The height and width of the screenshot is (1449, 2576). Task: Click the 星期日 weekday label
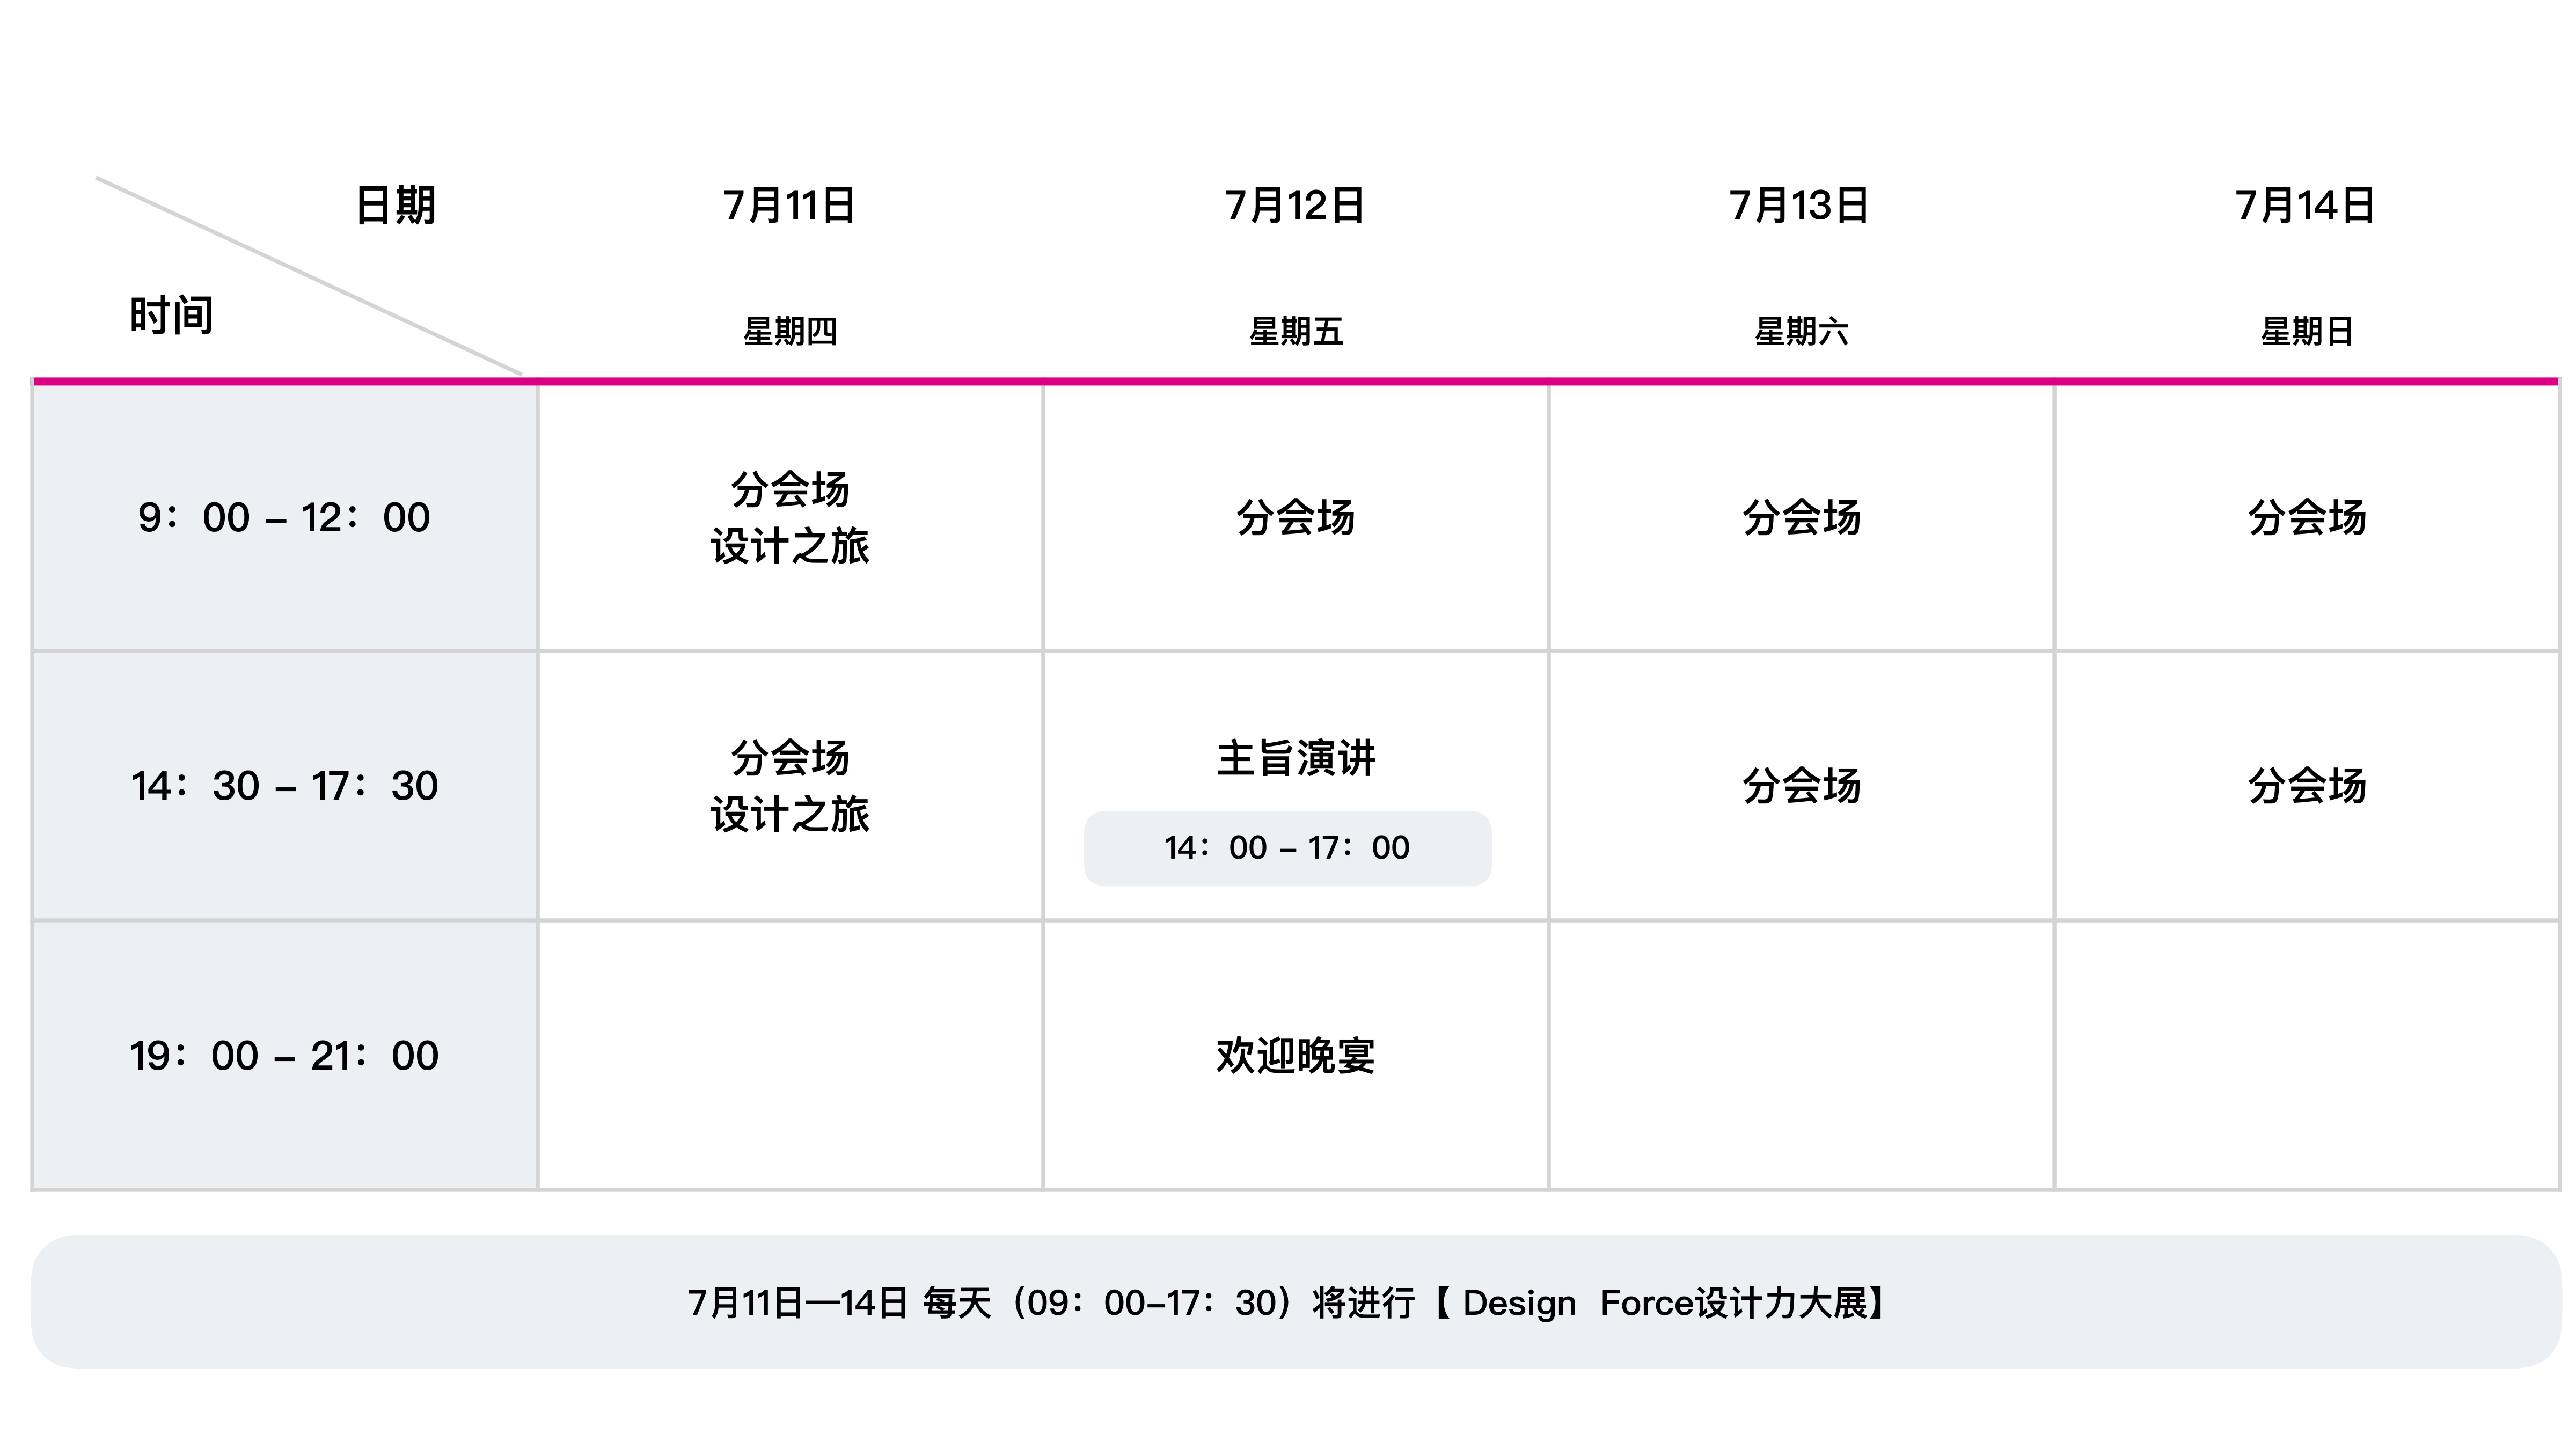pos(2307,331)
